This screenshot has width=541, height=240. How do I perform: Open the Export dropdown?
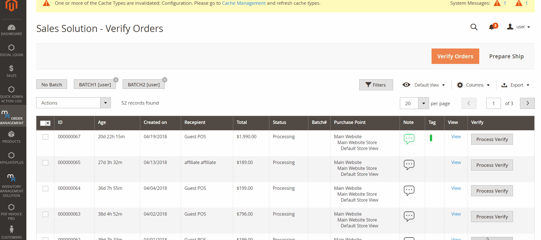point(515,85)
